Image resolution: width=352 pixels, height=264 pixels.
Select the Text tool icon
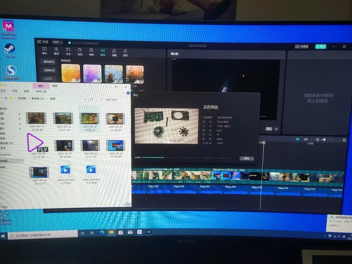click(x=68, y=51)
